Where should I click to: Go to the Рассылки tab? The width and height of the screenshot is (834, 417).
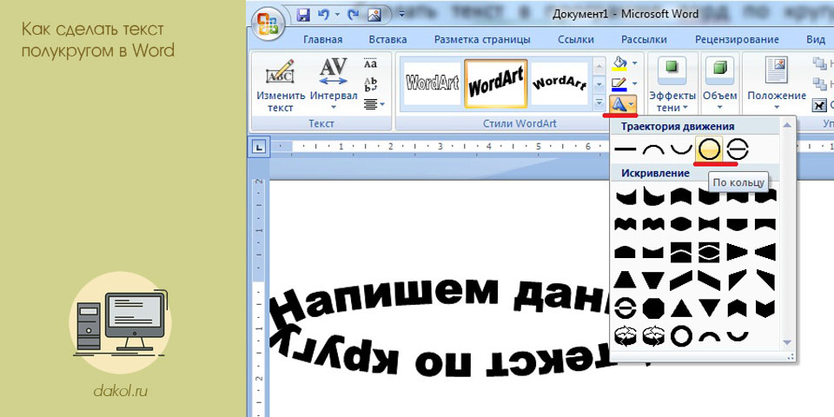pyautogui.click(x=644, y=39)
